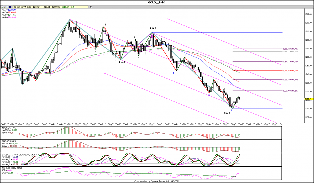Viewport: 314px width, 183px height.
Task: Click the '2 or B' wave label
Action: [153, 28]
